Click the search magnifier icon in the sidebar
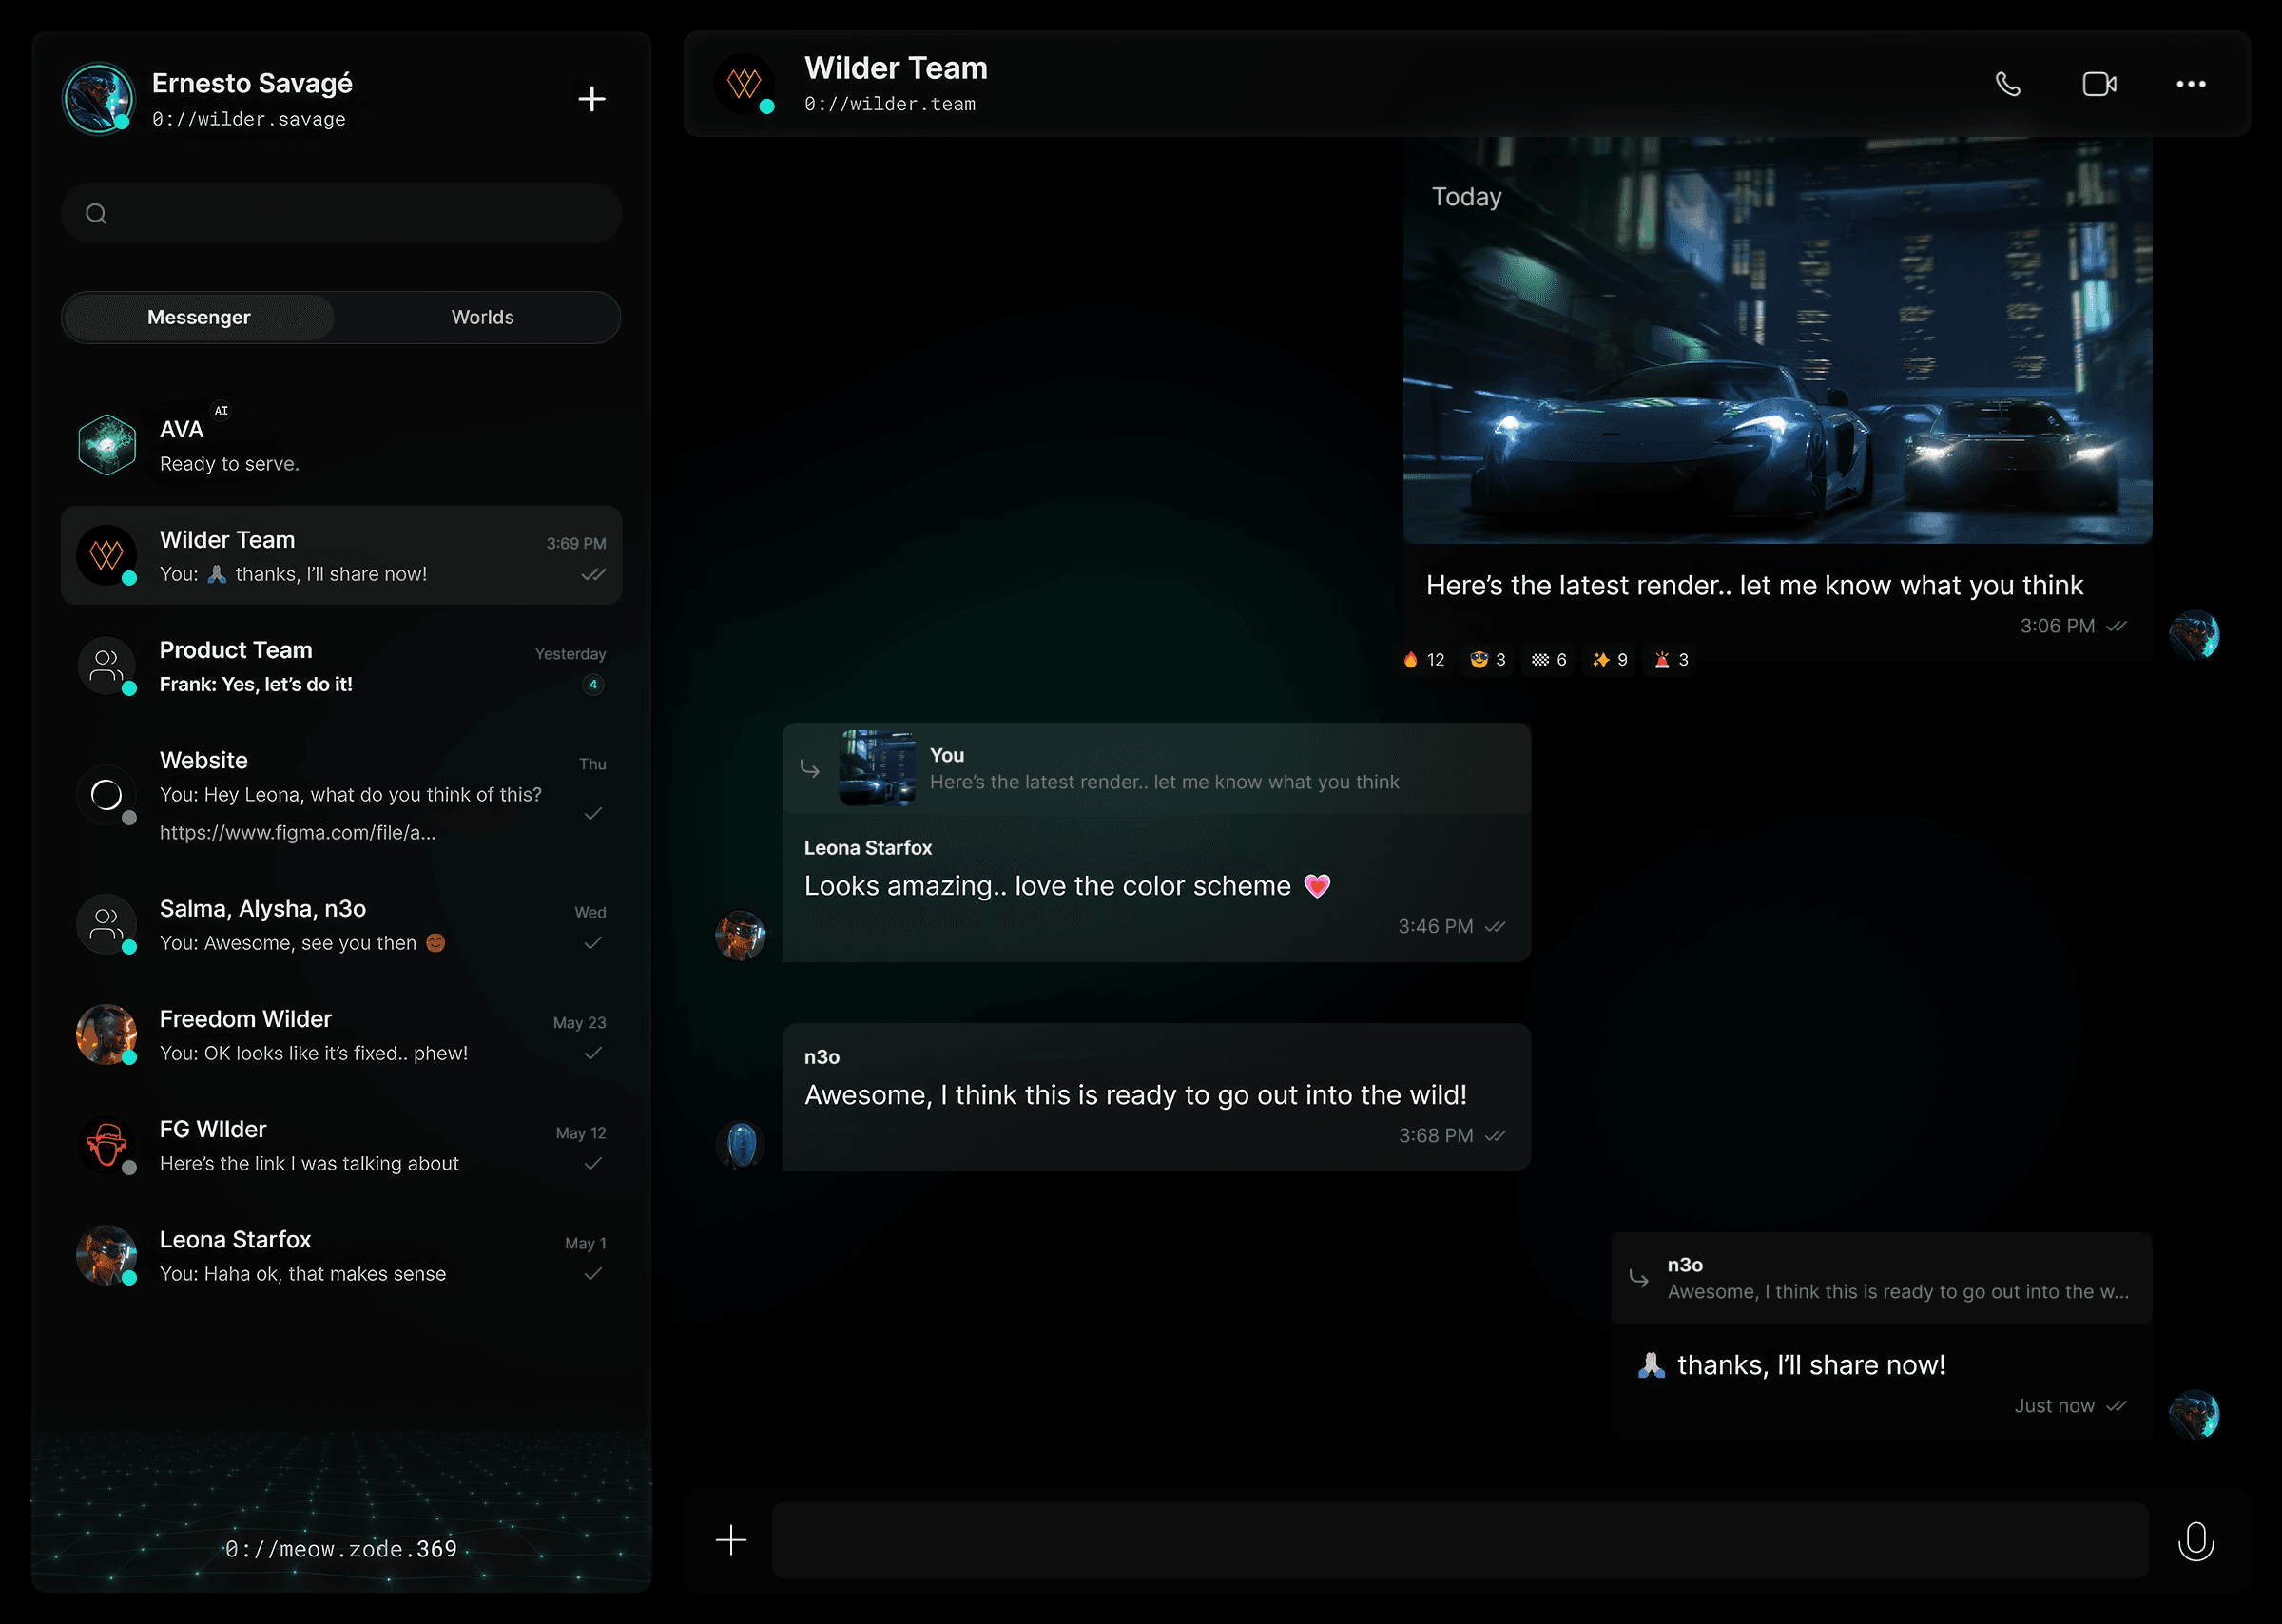This screenshot has width=2282, height=1624. point(97,214)
